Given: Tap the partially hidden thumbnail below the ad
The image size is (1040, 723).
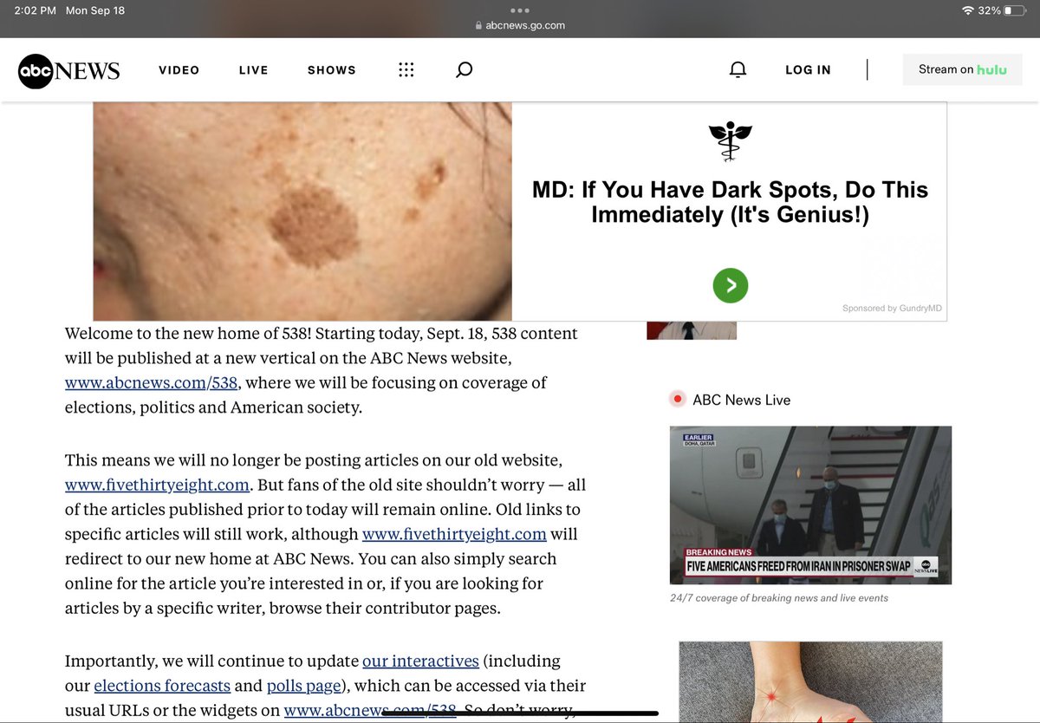Looking at the screenshot, I should pyautogui.click(x=692, y=330).
